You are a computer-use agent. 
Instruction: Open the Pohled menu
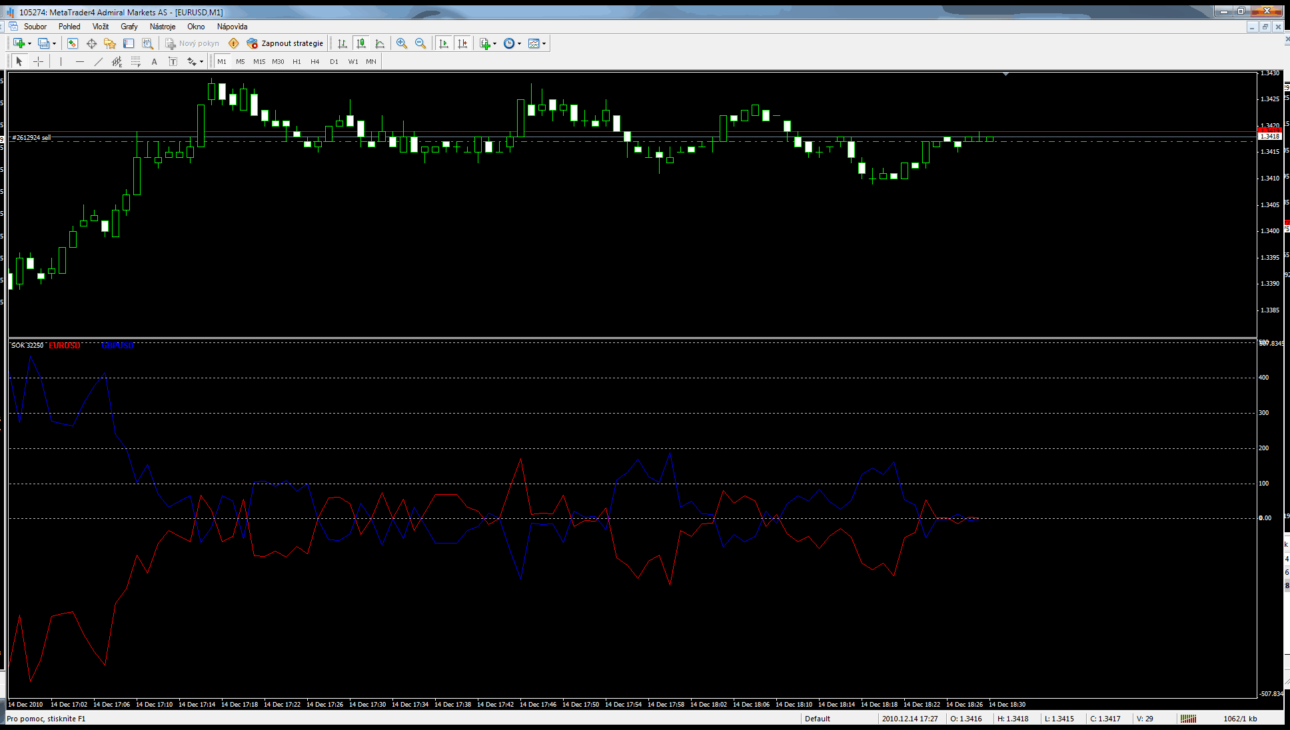(69, 27)
